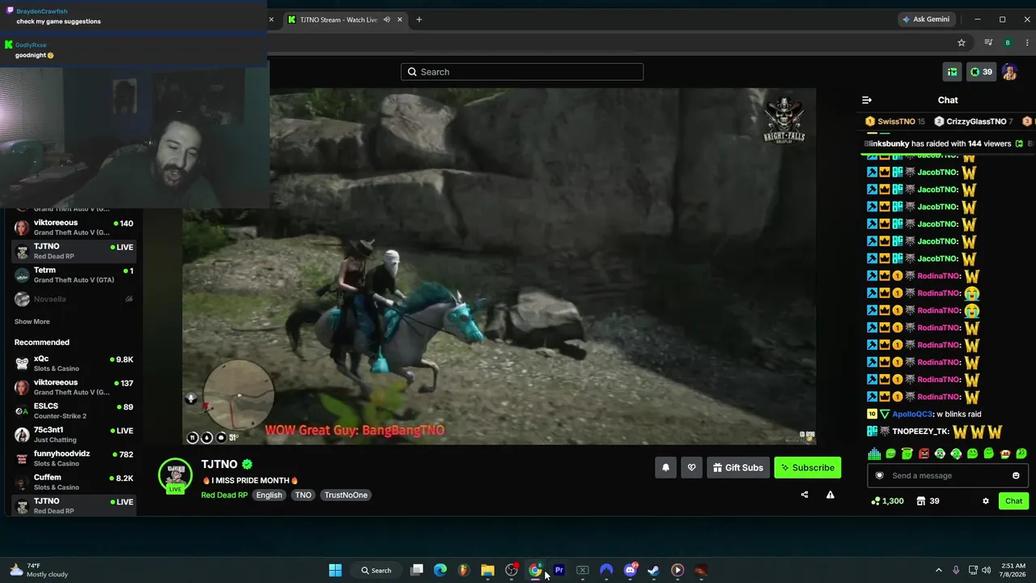Image resolution: width=1036 pixels, height=583 pixels.
Task: Open the chat settings gear
Action: tap(985, 501)
